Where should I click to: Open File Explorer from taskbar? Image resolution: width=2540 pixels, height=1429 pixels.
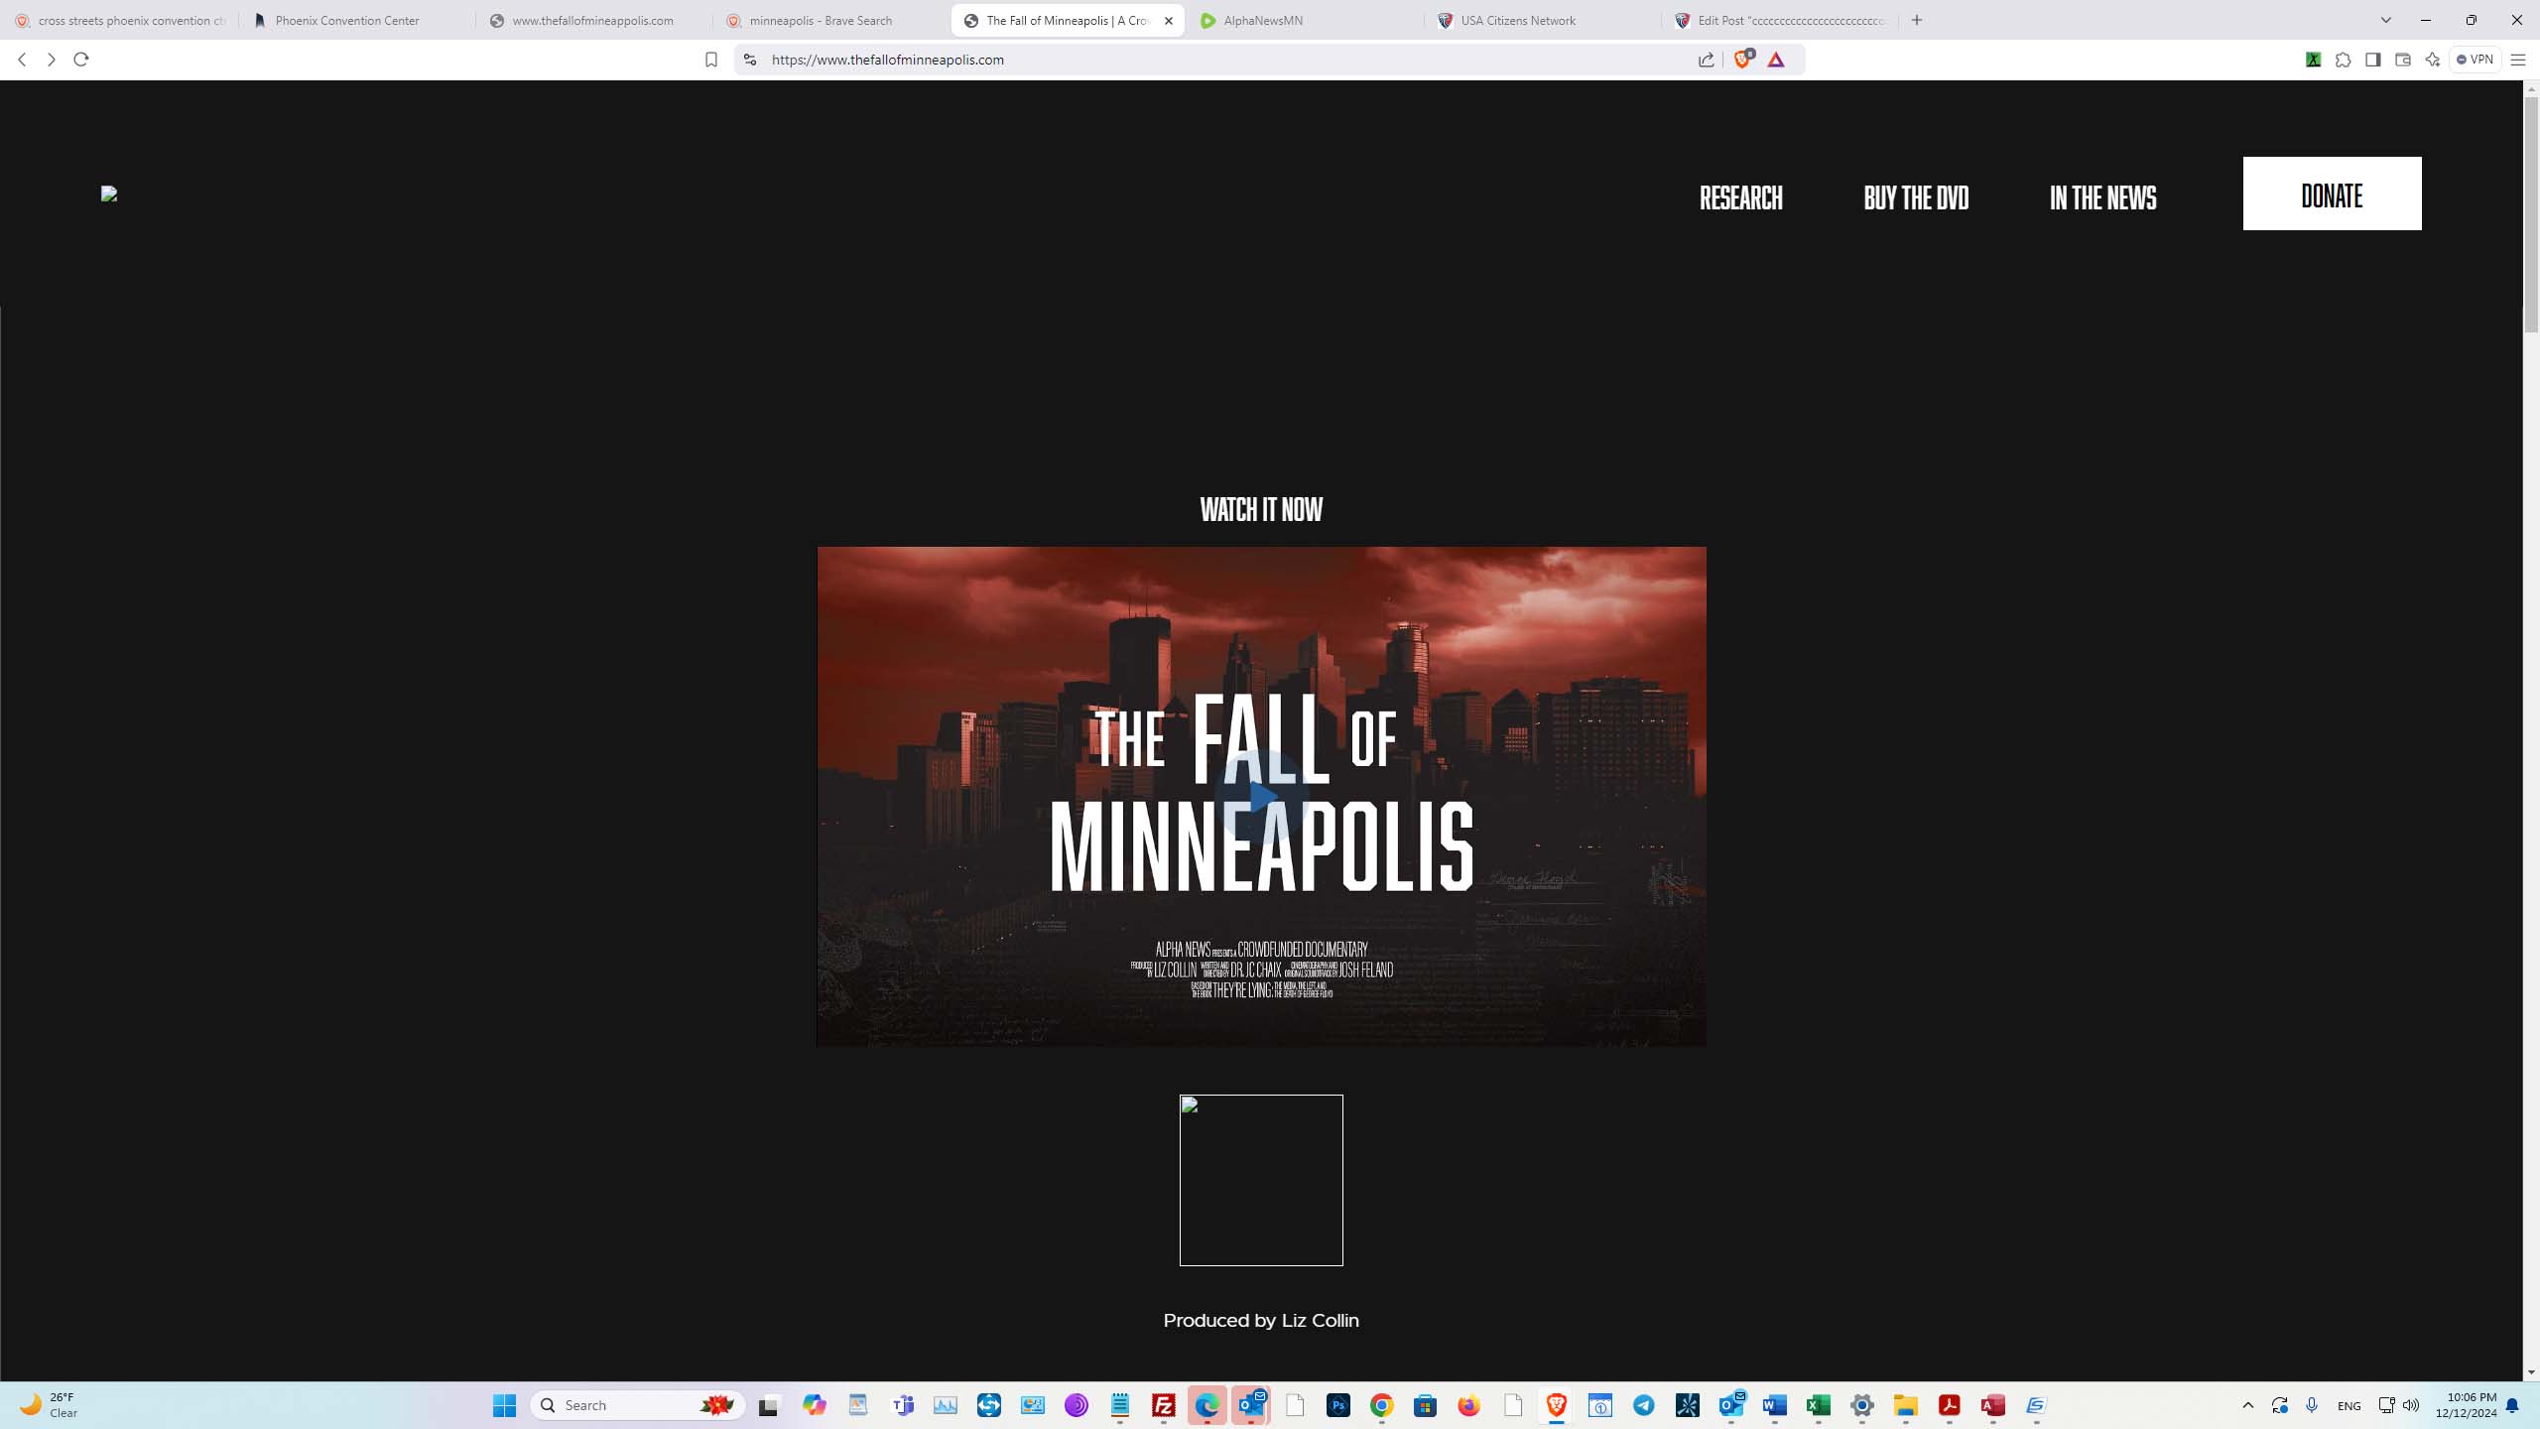(1906, 1405)
